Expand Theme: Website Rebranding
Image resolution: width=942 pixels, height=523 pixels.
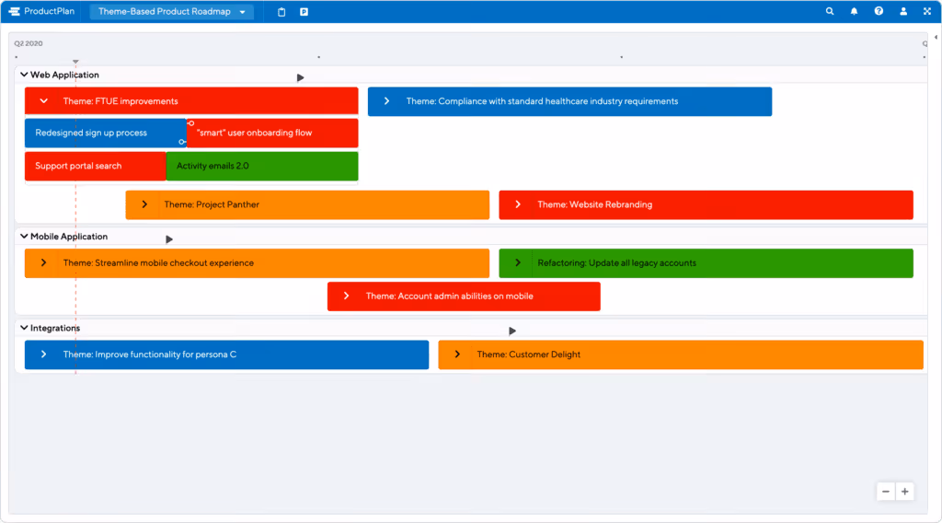(x=518, y=204)
